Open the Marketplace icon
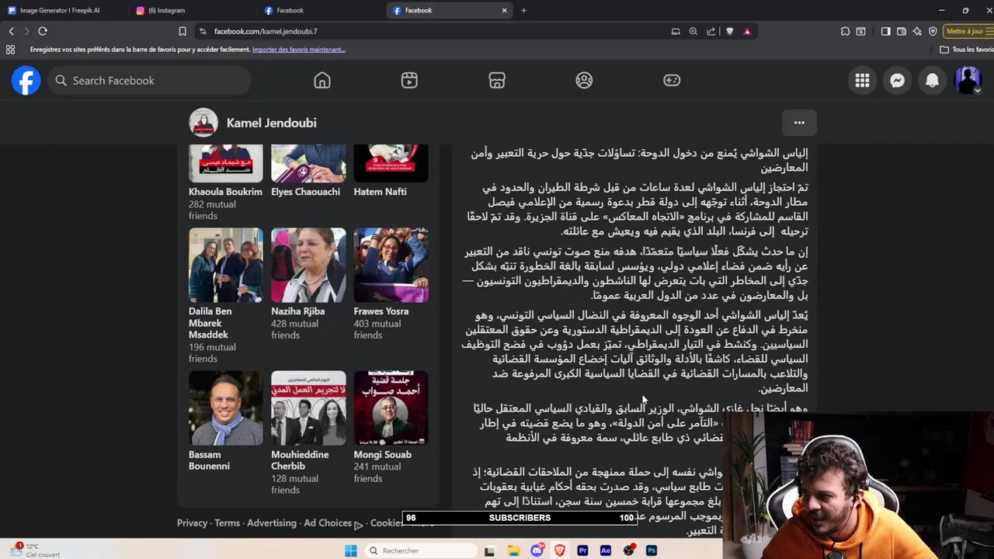Screen dimensions: 994x559 [497, 81]
